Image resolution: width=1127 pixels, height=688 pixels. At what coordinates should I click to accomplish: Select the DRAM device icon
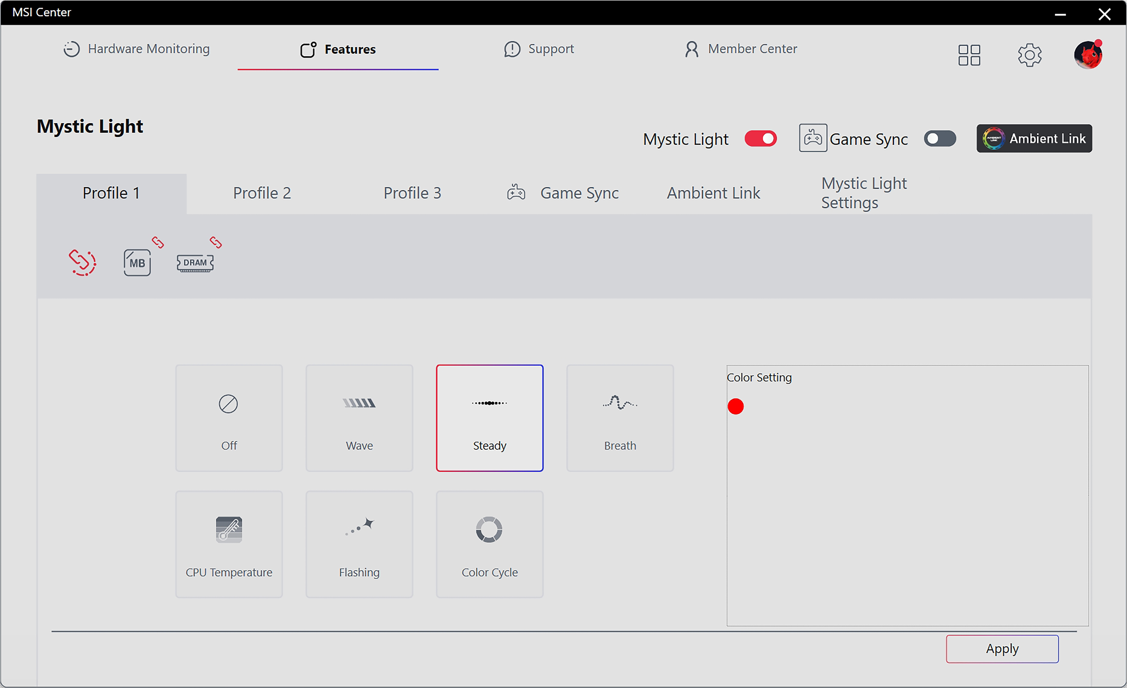(195, 263)
